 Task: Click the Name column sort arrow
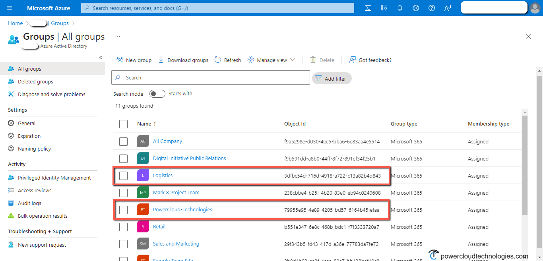[155, 124]
